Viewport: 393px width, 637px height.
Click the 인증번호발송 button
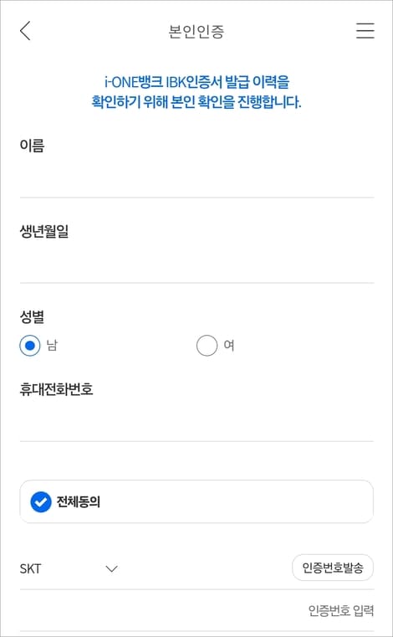click(333, 568)
